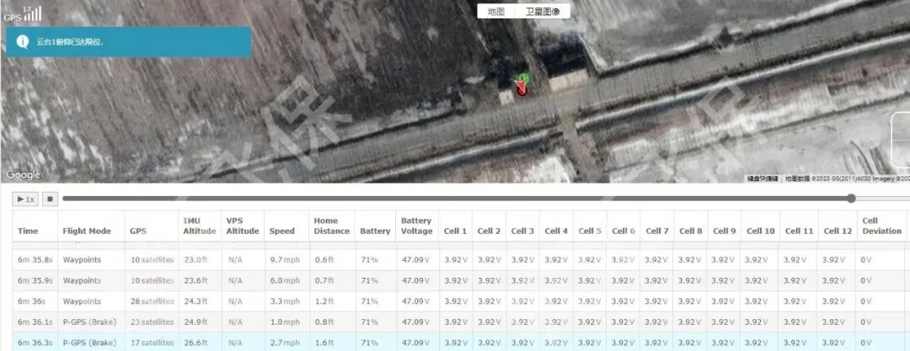910x351 pixels.
Task: Click the Speed column header
Action: (282, 231)
